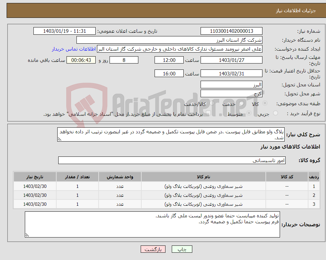This screenshot has height=260, width=326.
Task: Select the متوسط purchase type radio
Action: tap(249, 113)
